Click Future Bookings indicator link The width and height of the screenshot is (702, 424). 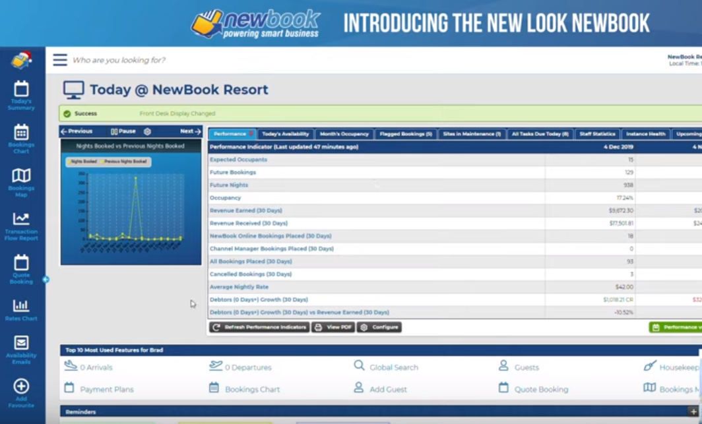(233, 172)
